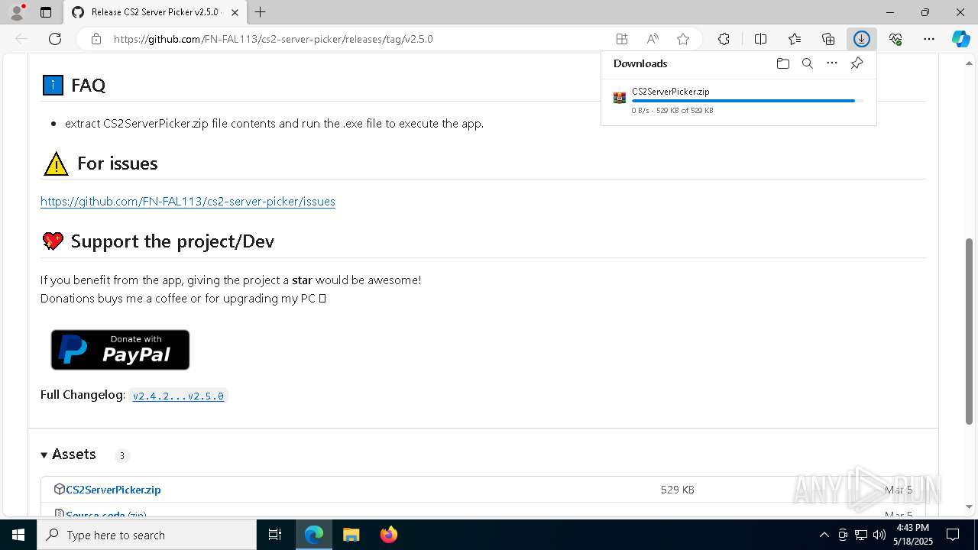978x550 pixels.
Task: Select the FAQ heading
Action: [x=88, y=86]
